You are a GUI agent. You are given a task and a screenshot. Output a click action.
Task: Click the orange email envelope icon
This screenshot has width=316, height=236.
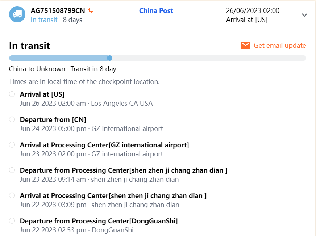click(x=245, y=45)
